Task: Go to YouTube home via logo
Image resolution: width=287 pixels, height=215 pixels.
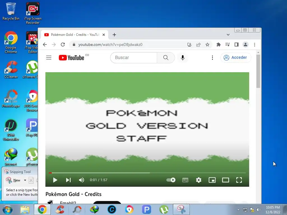Action: tap(71, 58)
